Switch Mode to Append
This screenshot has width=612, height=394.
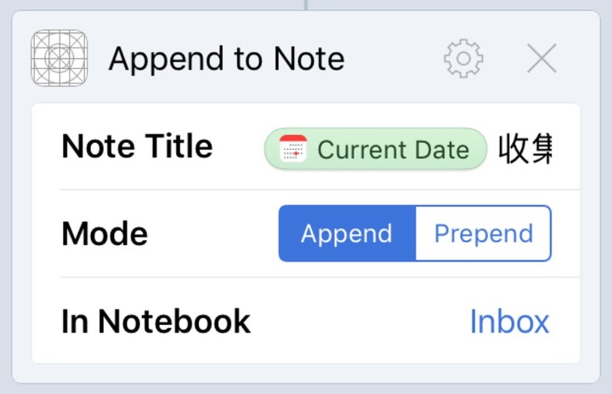click(347, 233)
